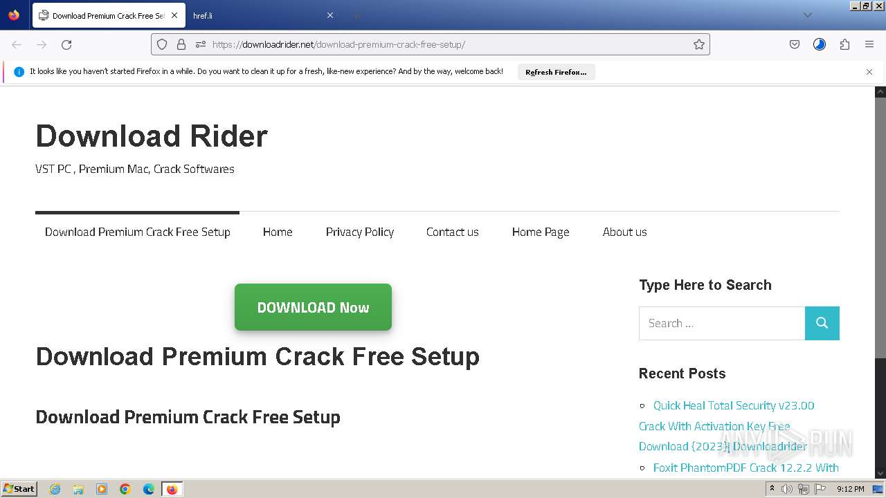886x498 pixels.
Task: Open the Firefox hamburger menu
Action: coord(869,44)
